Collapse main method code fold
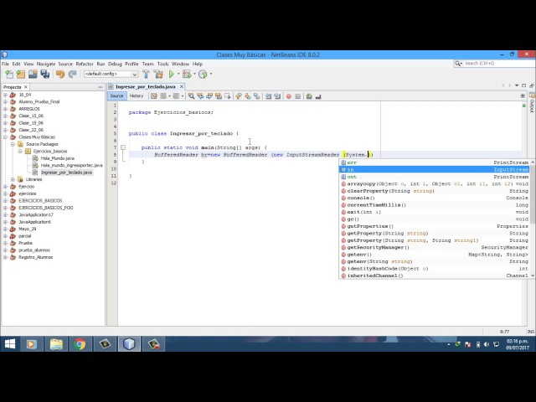Screen dimensions: 536x402 pos(123,147)
